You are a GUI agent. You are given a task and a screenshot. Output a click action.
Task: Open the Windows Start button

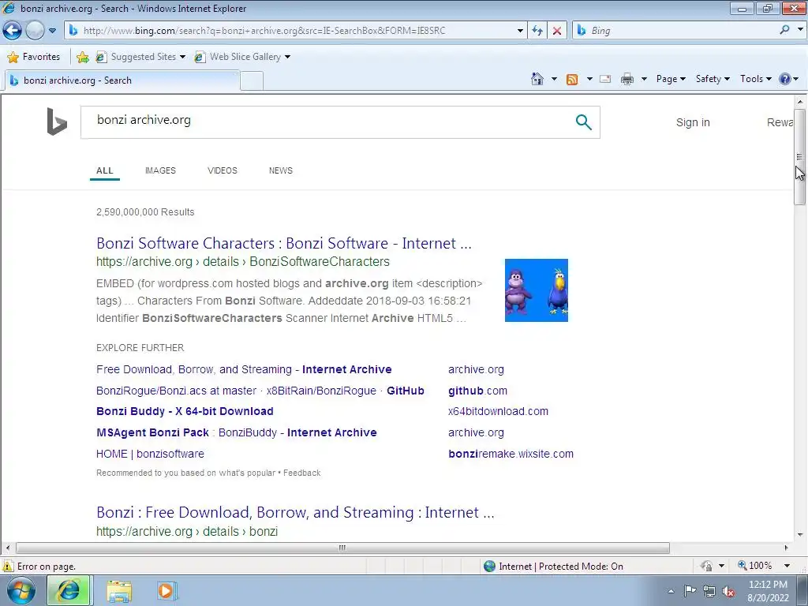coord(21,590)
